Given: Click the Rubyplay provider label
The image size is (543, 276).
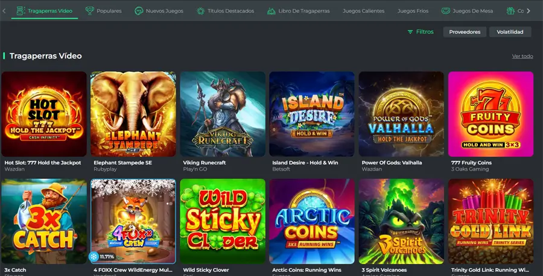Looking at the screenshot, I should 105,169.
